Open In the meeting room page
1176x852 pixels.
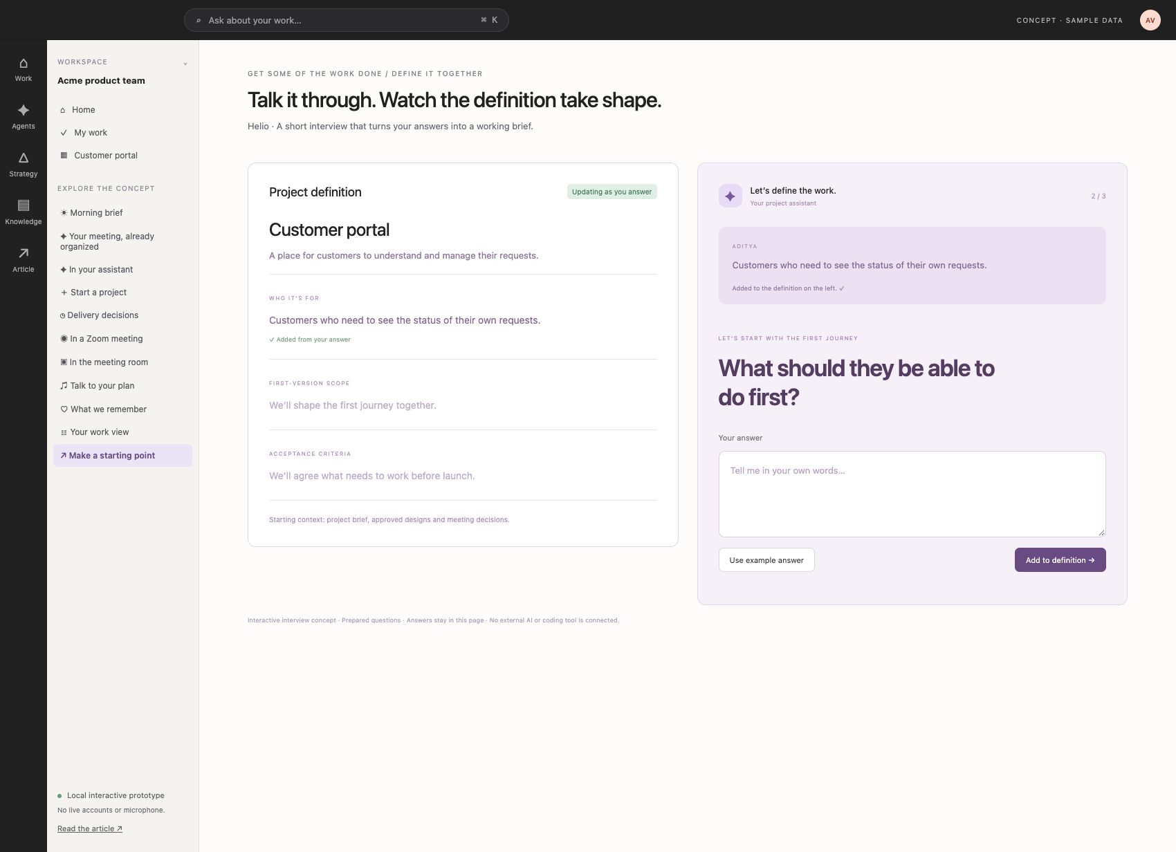pyautogui.click(x=122, y=362)
